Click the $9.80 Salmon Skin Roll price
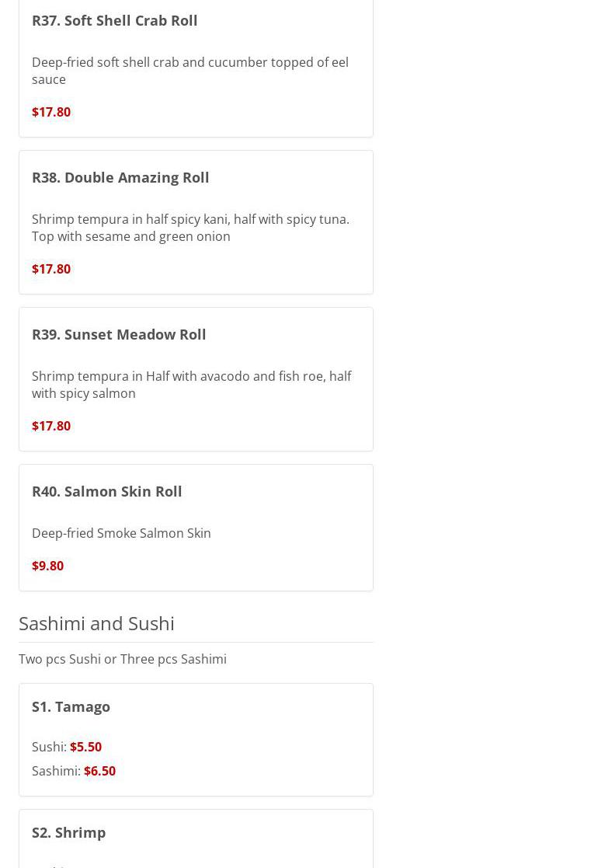The width and height of the screenshot is (598, 868). 47,566
